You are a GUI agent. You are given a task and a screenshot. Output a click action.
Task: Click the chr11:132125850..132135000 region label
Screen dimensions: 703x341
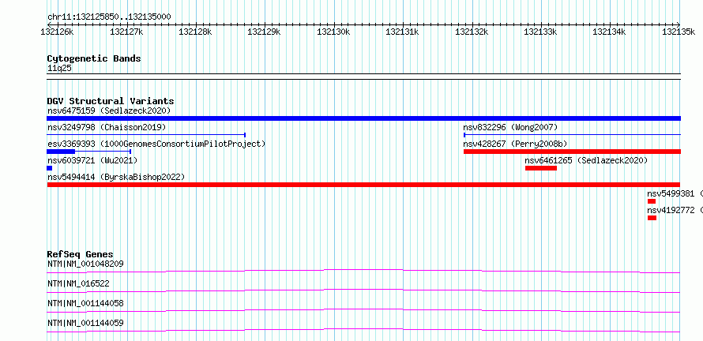click(109, 17)
